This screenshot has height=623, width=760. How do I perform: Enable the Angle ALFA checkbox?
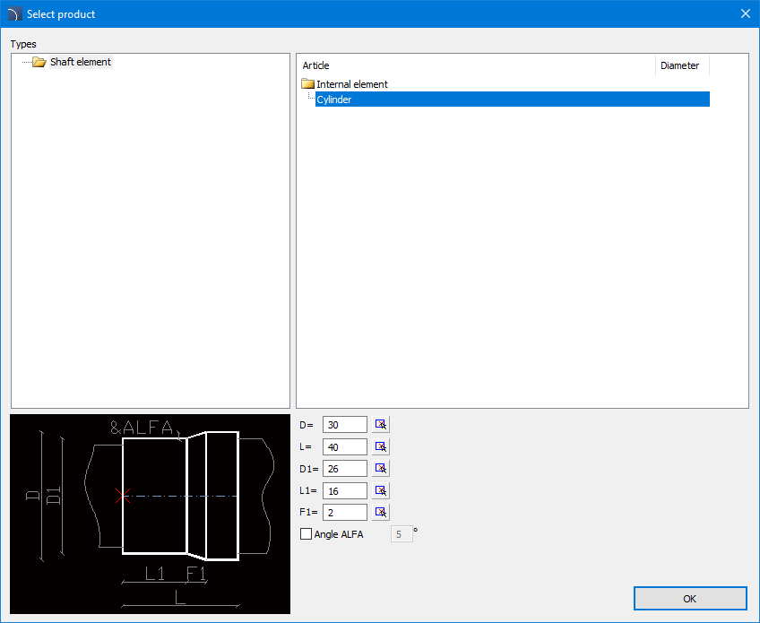click(307, 534)
